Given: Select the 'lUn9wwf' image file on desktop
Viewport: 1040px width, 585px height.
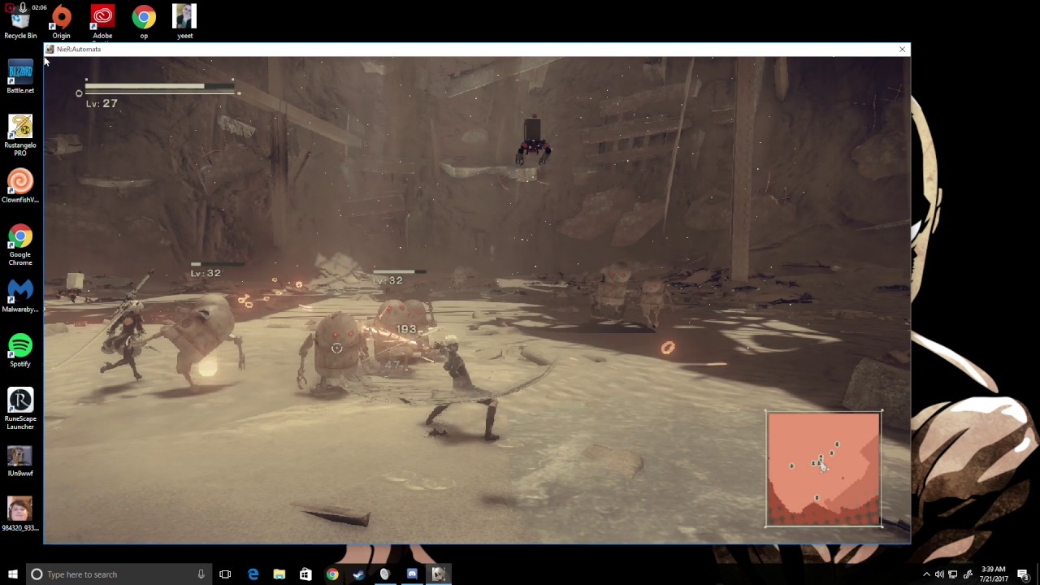Looking at the screenshot, I should pyautogui.click(x=20, y=461).
